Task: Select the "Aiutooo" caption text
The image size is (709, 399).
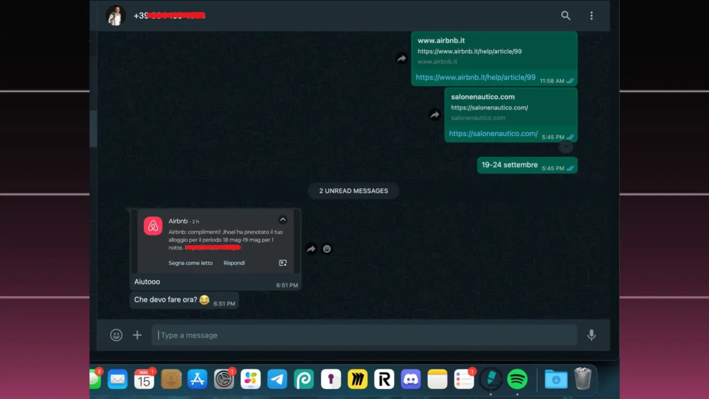Action: click(147, 282)
